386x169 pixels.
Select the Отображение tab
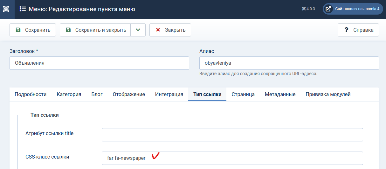tap(129, 94)
